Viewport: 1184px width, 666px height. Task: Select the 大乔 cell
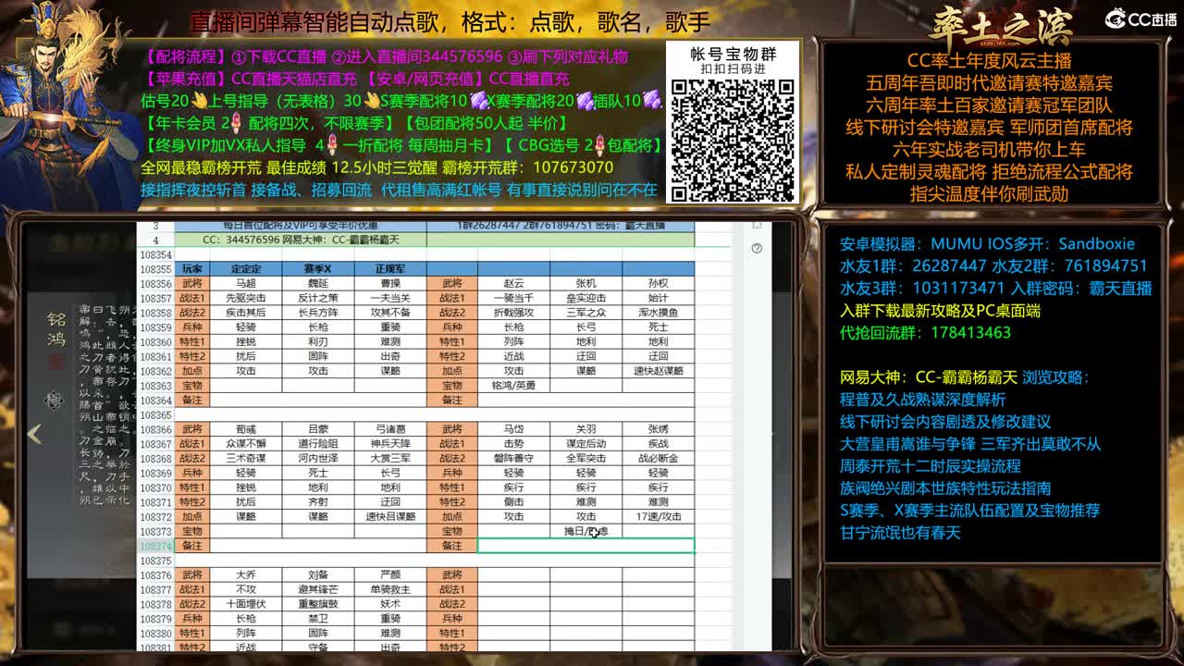tap(246, 574)
